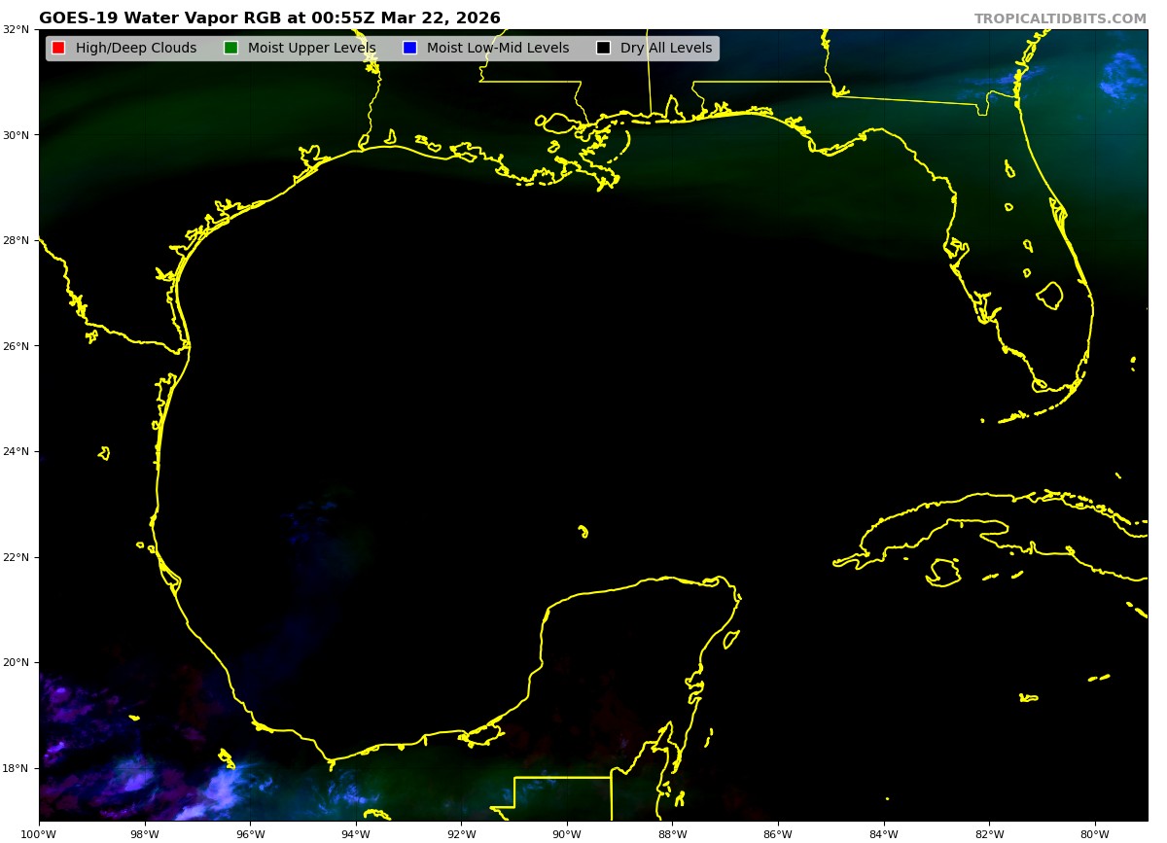Viewport: 1167px width, 843px height.
Task: Click the blue Moist Low-Mid Levels swatch
Action: point(409,48)
